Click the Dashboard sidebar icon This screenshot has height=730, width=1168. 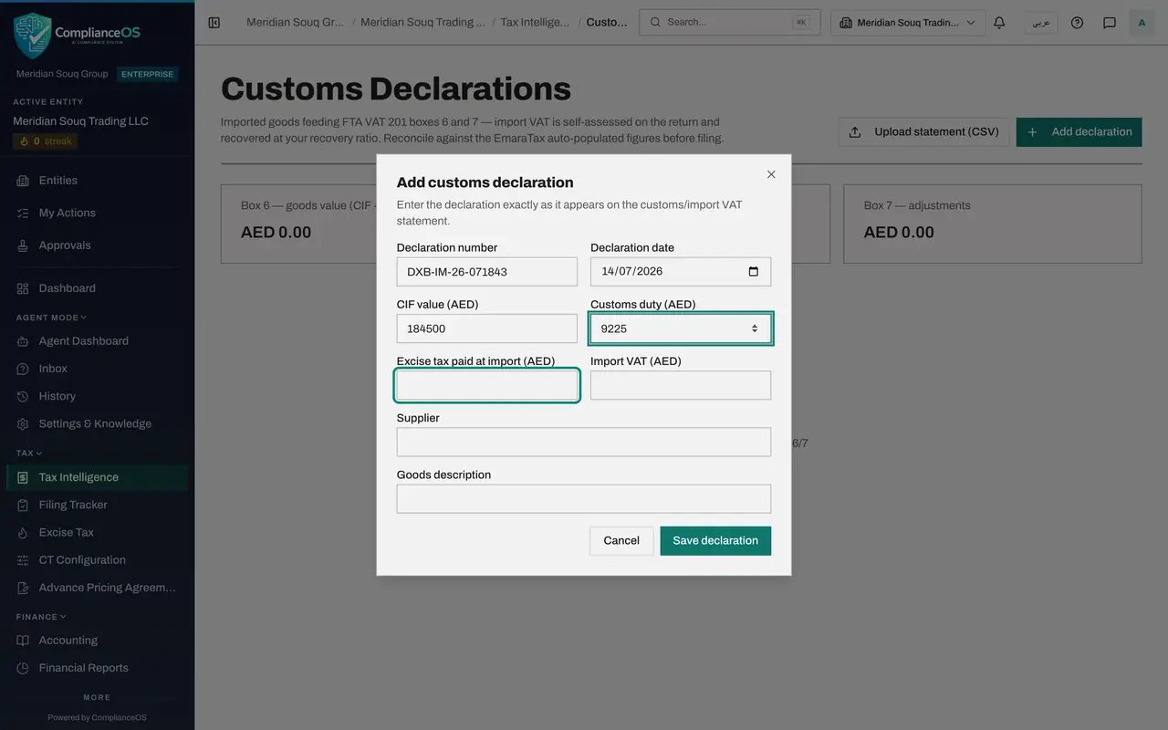click(x=23, y=288)
